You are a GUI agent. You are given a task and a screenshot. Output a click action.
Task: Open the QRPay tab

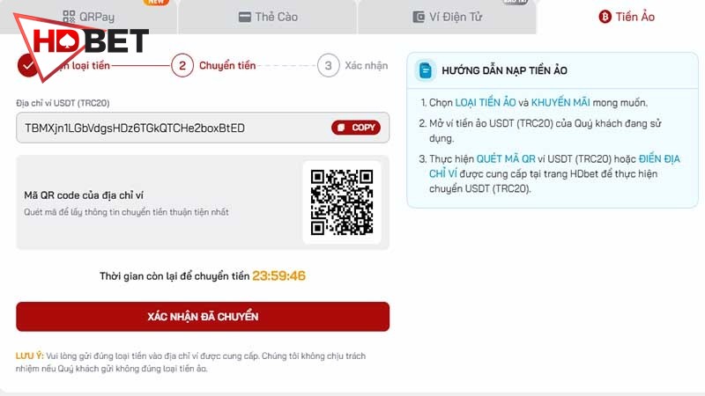89,17
